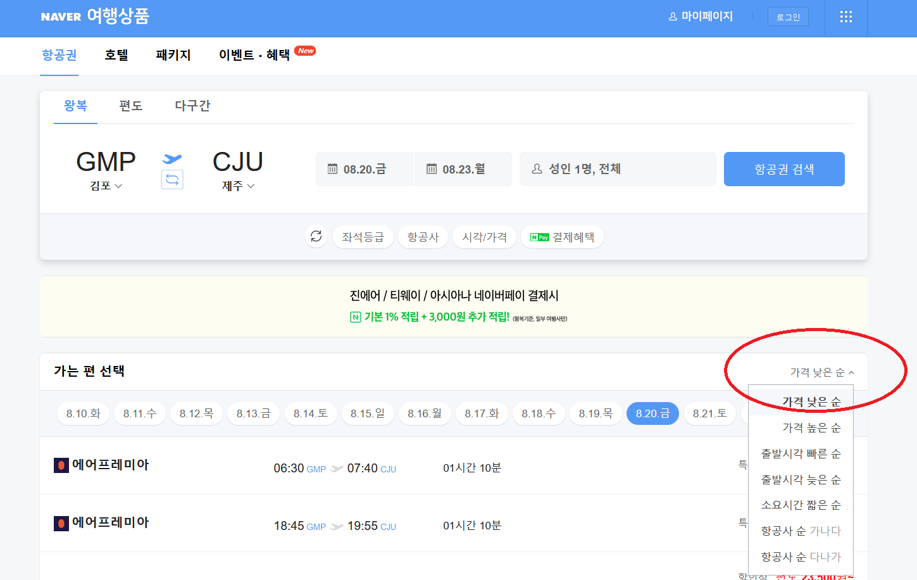Open the CJU 제주 arrival selector
This screenshot has height=580, width=917.
tap(238, 170)
